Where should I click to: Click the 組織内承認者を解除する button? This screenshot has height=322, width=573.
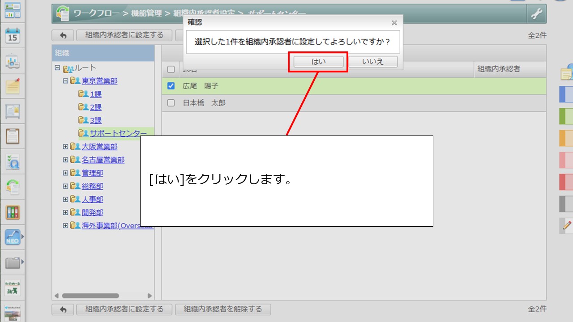tap(223, 309)
